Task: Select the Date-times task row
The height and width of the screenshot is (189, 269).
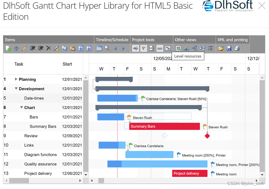Action: coord(43,98)
